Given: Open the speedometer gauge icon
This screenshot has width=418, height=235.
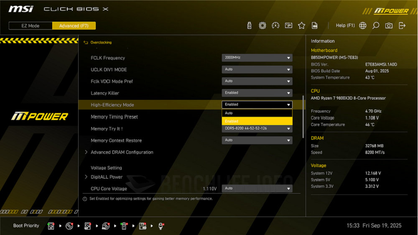Looking at the screenshot, I should coord(275,26).
